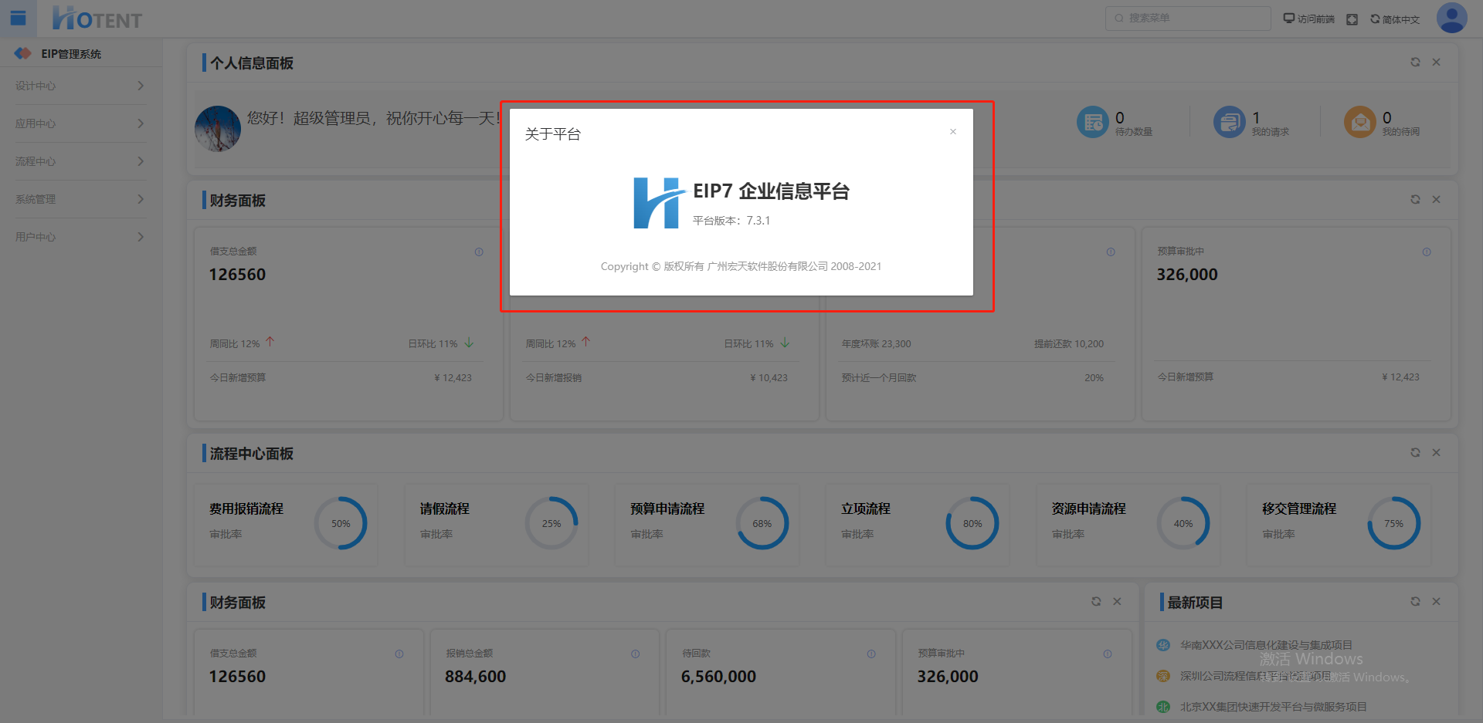Expand the 设计中心 sidebar menu
Viewport: 1483px width, 723px height.
(x=80, y=86)
